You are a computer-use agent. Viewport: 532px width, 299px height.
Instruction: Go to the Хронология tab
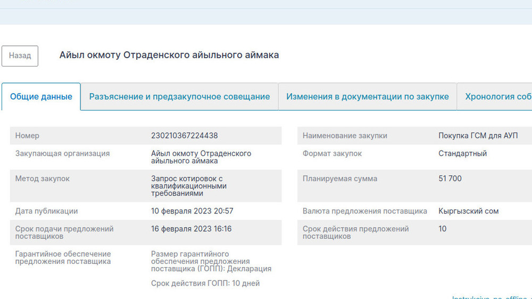[x=497, y=97]
